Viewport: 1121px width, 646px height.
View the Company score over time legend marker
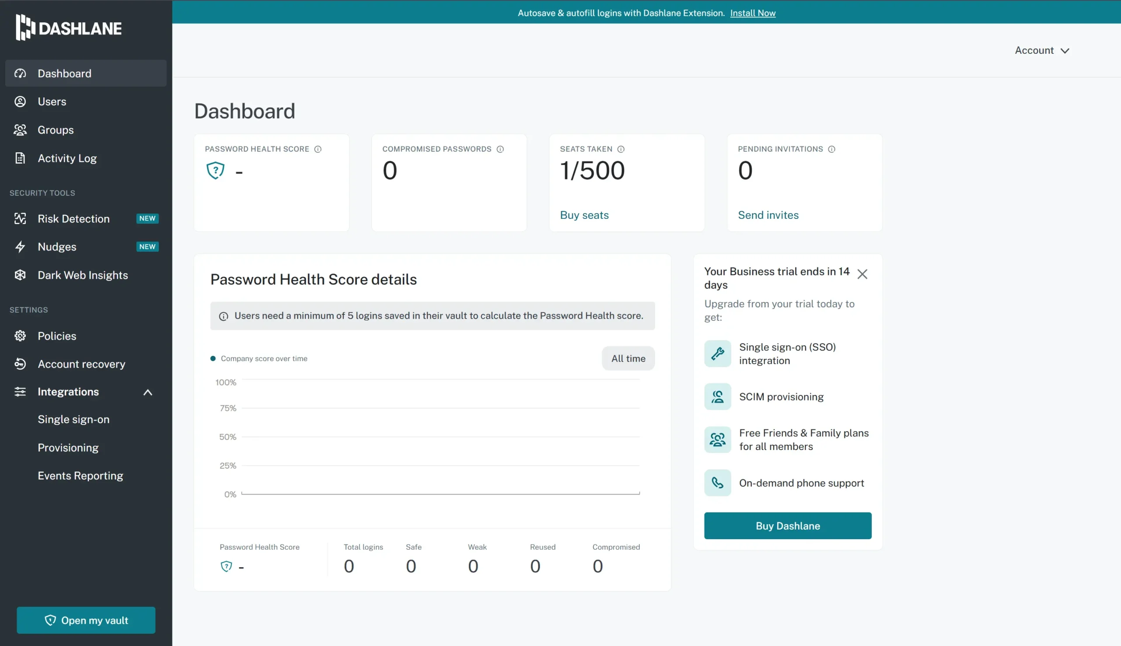pyautogui.click(x=213, y=358)
